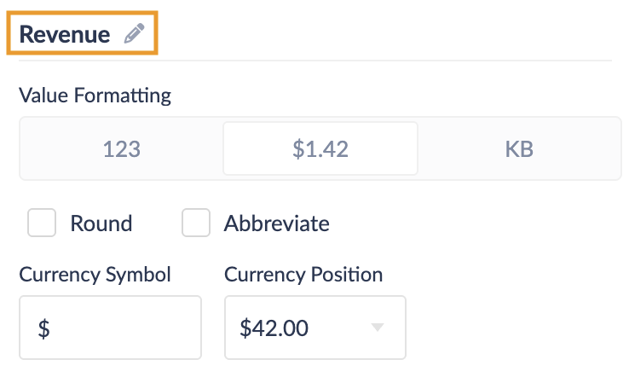The image size is (629, 377).
Task: Select the 123 number format option
Action: click(121, 149)
